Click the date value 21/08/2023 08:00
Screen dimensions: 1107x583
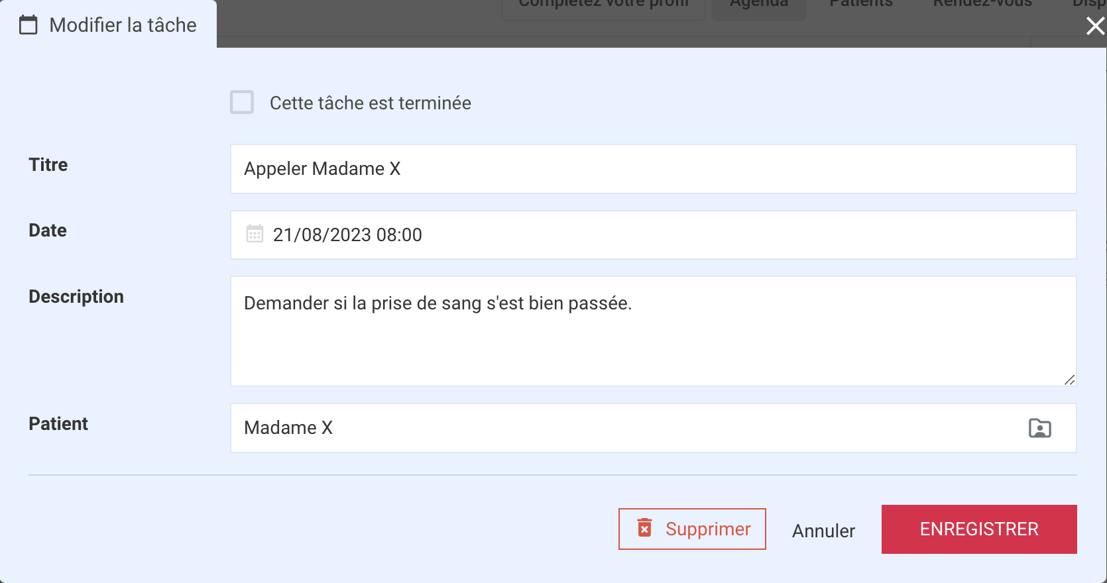tap(347, 235)
